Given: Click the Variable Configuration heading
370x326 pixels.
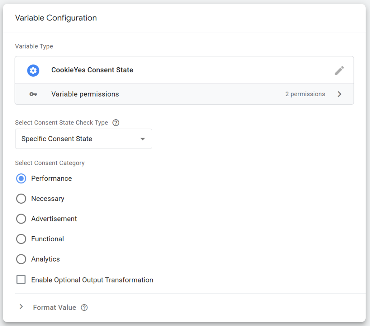Looking at the screenshot, I should [x=56, y=18].
